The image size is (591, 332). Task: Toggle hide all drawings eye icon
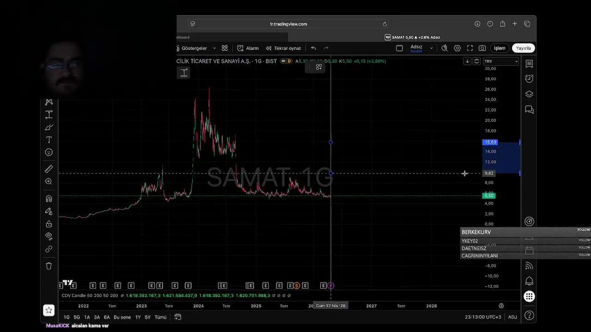[49, 236]
